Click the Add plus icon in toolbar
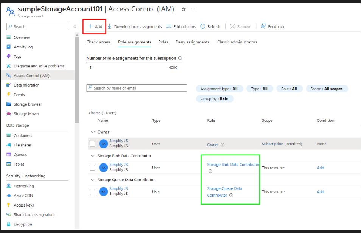The image size is (361, 233). tap(90, 26)
